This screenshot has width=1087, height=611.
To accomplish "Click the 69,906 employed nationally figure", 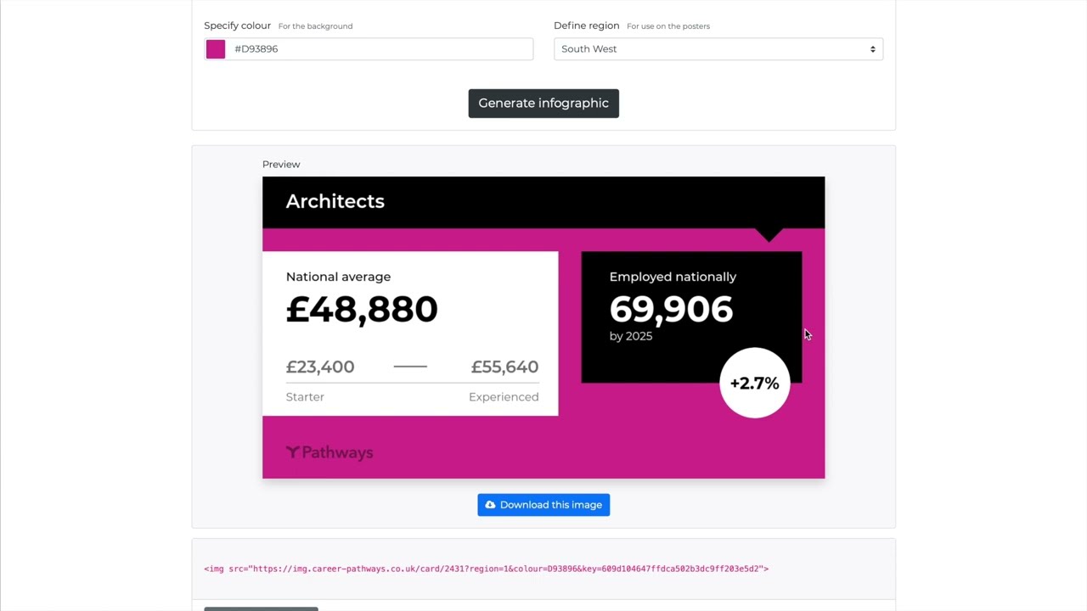I will pos(671,310).
